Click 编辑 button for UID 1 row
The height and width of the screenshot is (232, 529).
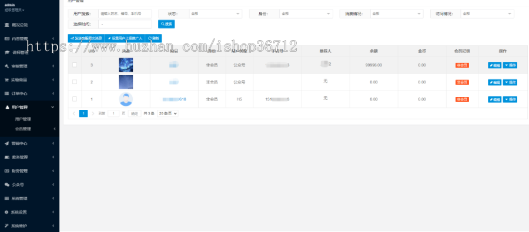[494, 99]
